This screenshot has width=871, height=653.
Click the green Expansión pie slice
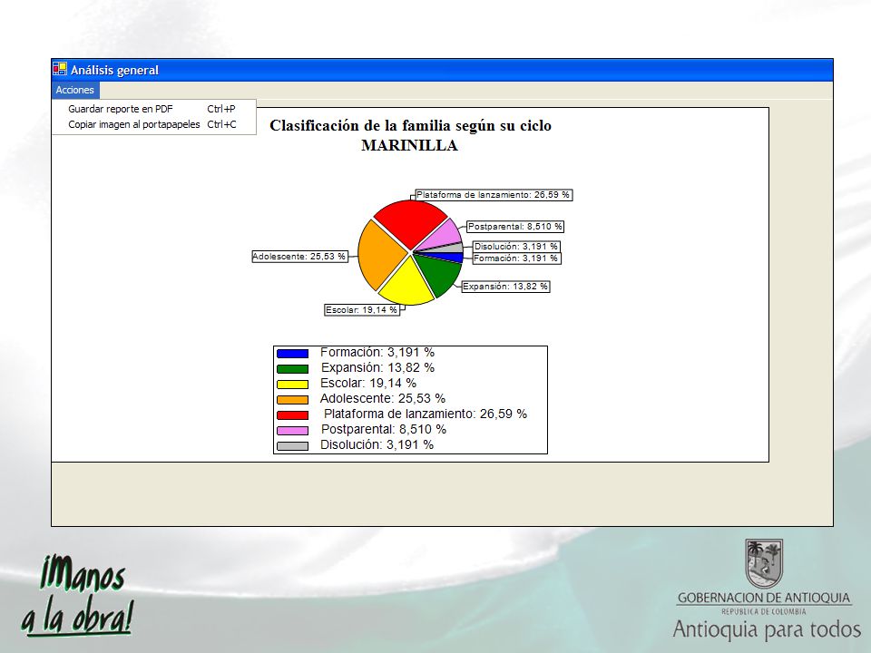click(x=442, y=275)
